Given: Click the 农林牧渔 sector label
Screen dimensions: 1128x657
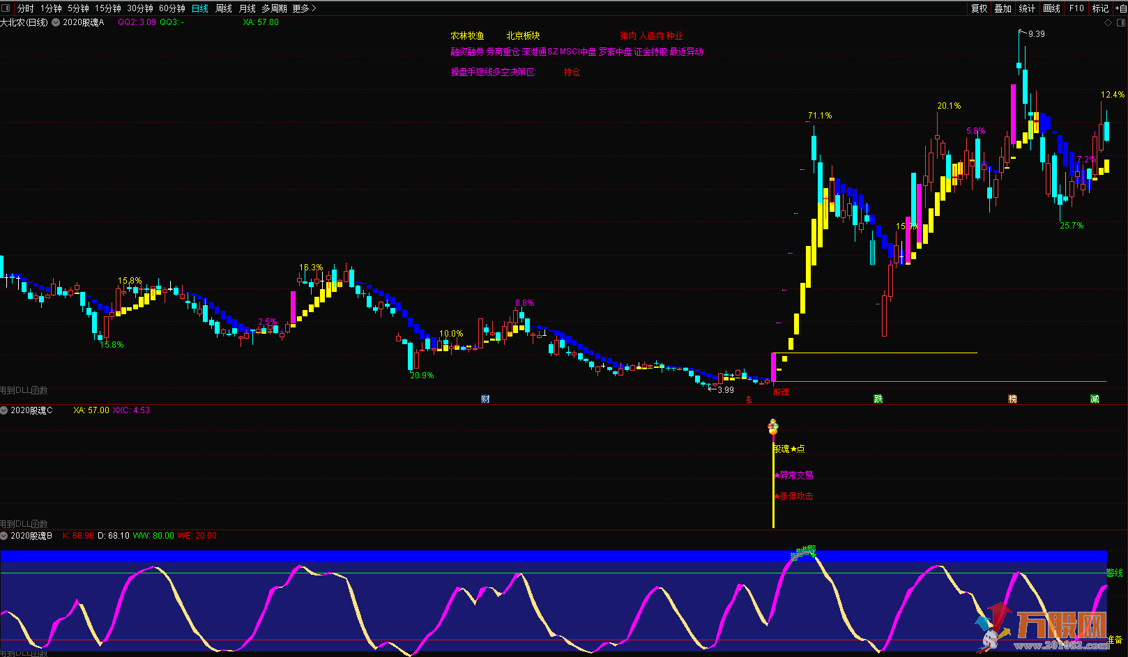Looking at the screenshot, I should (x=467, y=36).
